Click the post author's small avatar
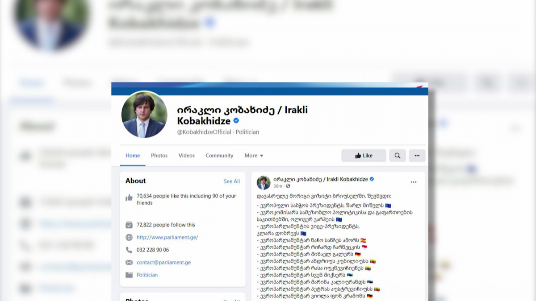 [264, 182]
